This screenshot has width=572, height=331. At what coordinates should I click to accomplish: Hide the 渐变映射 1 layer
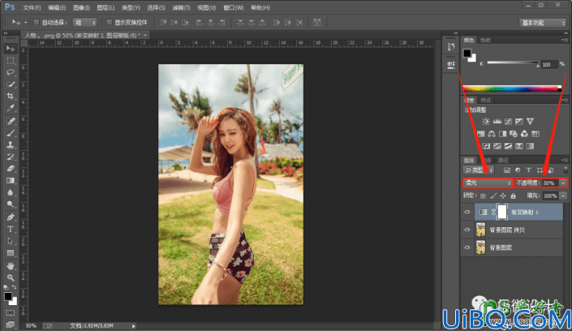[467, 212]
